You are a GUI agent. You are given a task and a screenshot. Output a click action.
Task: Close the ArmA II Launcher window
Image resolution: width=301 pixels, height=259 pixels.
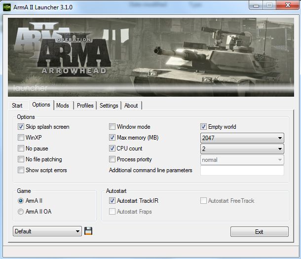(288, 5)
